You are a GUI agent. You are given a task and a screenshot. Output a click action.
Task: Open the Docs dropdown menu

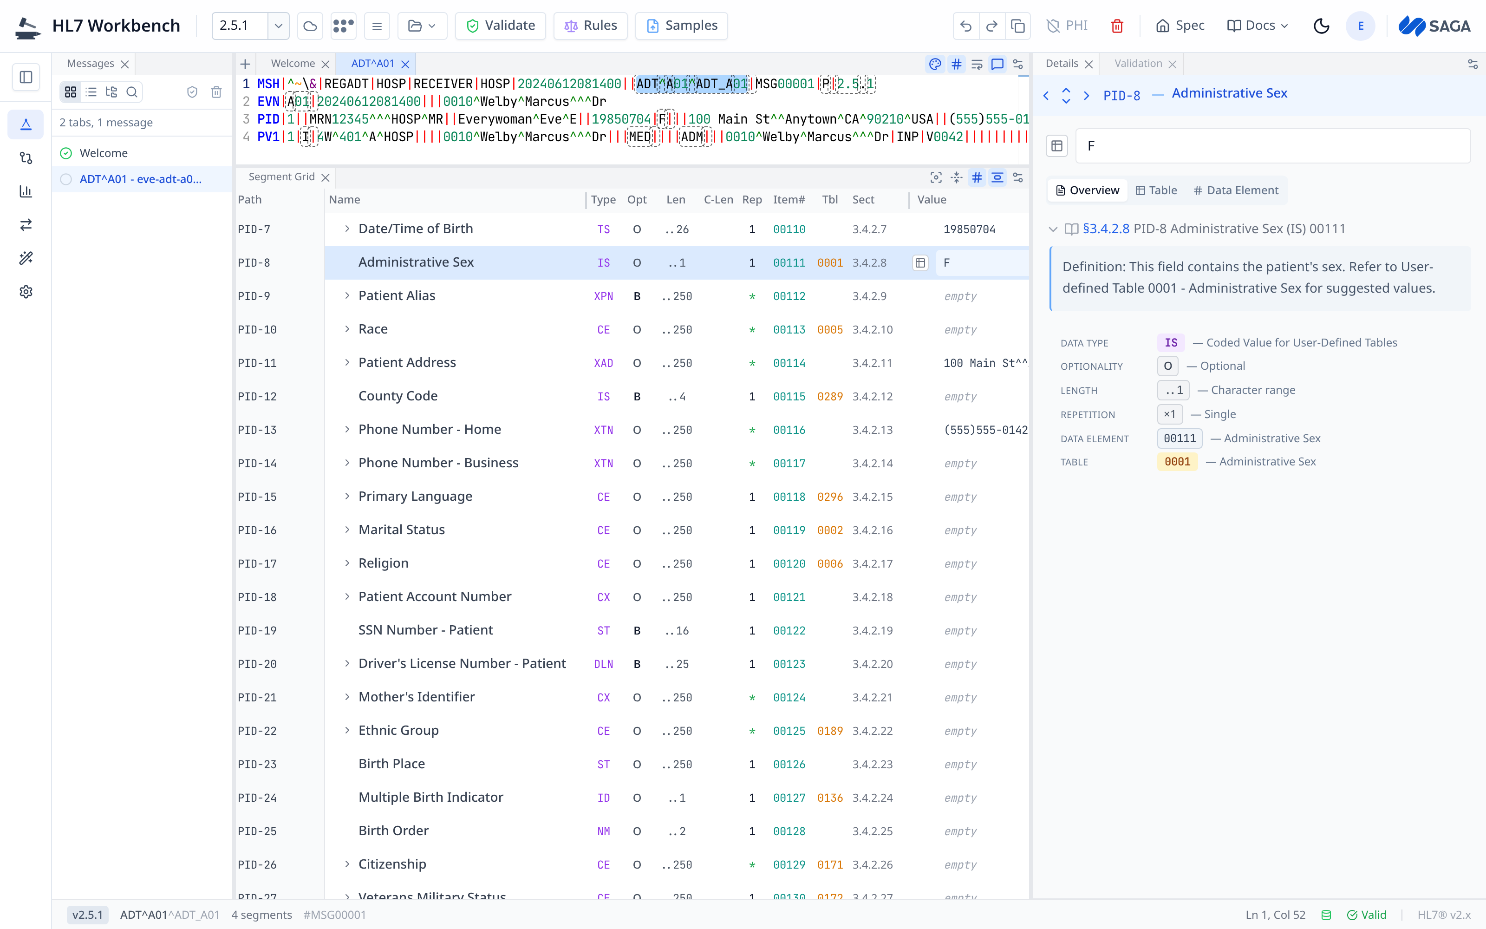tap(1257, 26)
